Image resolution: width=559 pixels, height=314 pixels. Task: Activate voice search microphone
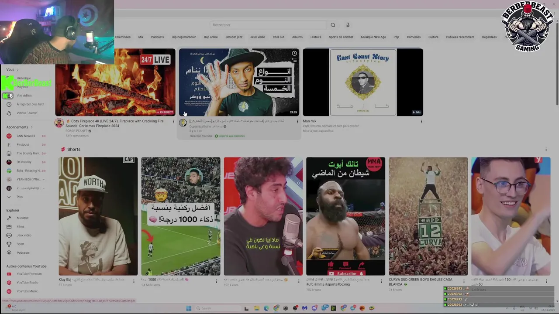click(348, 25)
